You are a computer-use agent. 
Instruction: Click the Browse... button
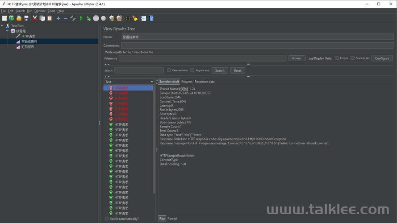[x=297, y=58]
